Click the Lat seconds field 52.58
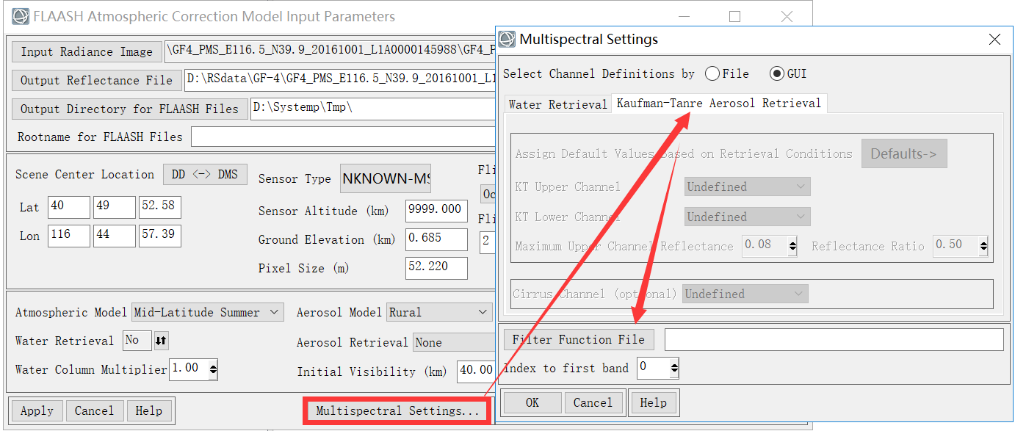 point(160,206)
